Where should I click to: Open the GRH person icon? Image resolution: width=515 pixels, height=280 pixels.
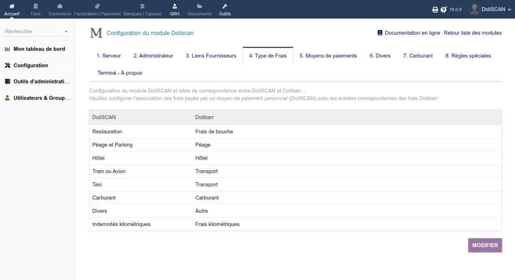(x=175, y=6)
